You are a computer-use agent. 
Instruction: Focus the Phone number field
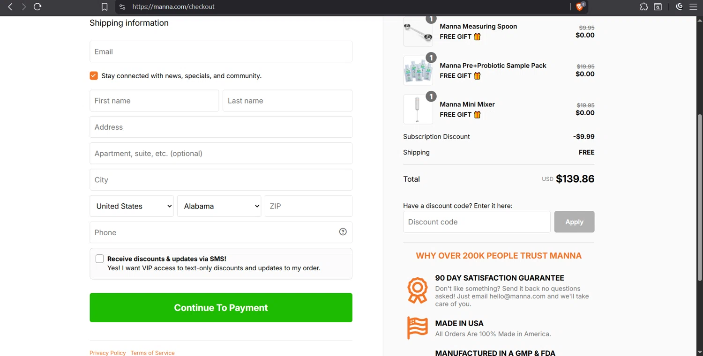(x=221, y=232)
